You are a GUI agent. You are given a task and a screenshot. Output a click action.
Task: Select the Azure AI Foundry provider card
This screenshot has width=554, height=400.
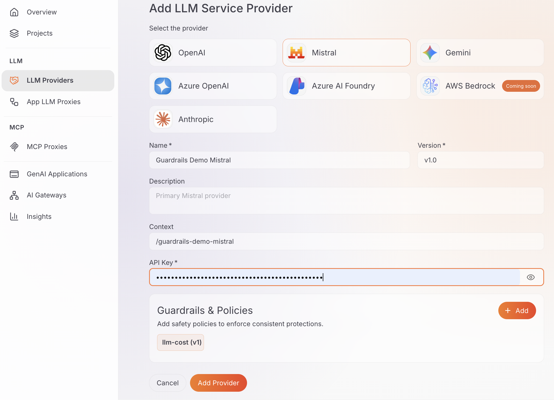tap(347, 86)
